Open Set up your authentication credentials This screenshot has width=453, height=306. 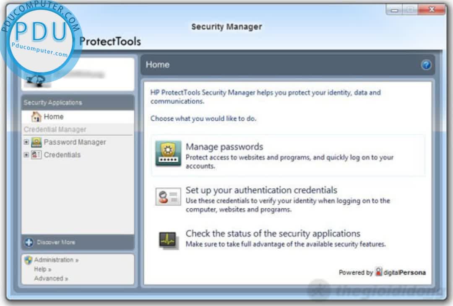click(x=261, y=190)
